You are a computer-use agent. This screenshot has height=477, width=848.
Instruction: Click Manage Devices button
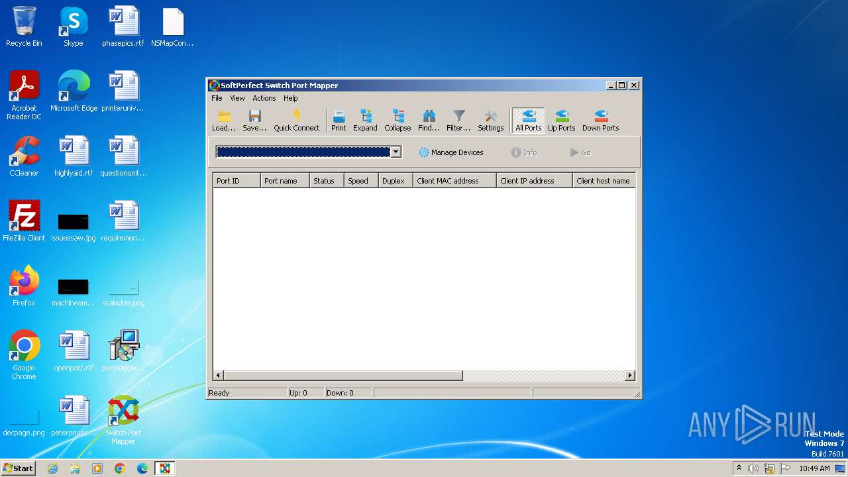(451, 152)
